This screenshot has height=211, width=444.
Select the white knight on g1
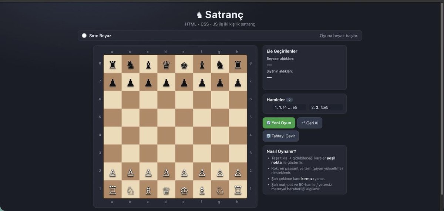220,190
